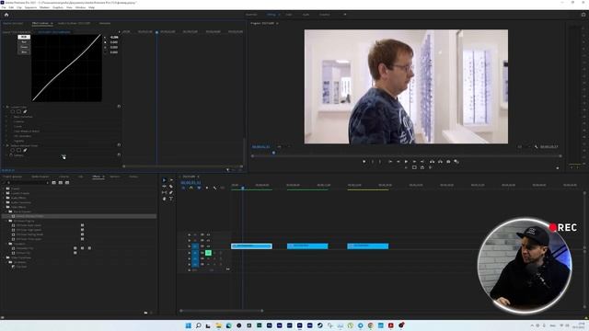The width and height of the screenshot is (589, 331).
Task: Click timeline horizontal zoom scrollbar
Action: pyautogui.click(x=221, y=311)
